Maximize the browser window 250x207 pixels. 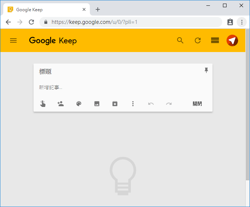coord(225,5)
